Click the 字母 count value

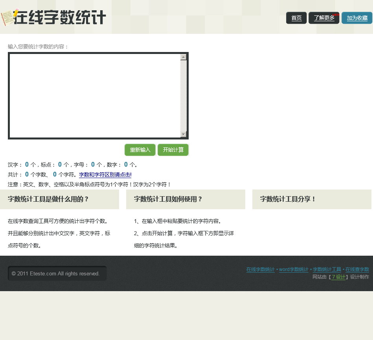coord(93,165)
